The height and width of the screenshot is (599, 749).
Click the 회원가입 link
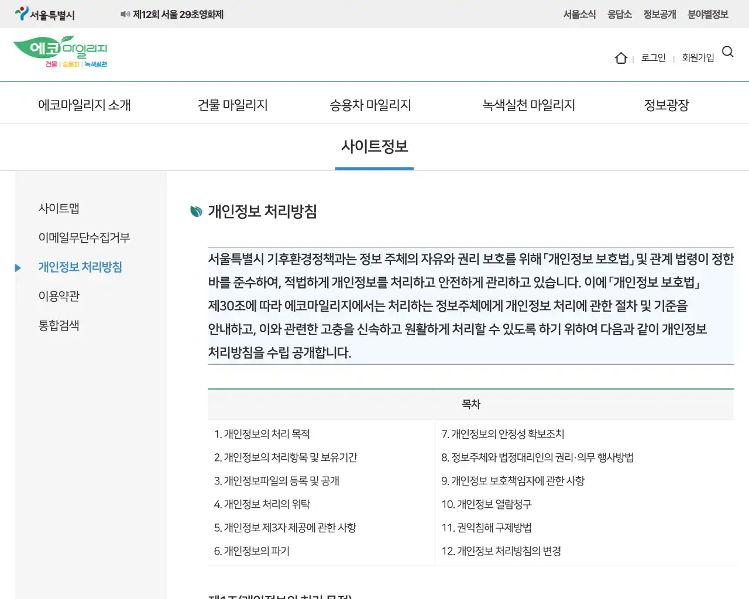[698, 57]
